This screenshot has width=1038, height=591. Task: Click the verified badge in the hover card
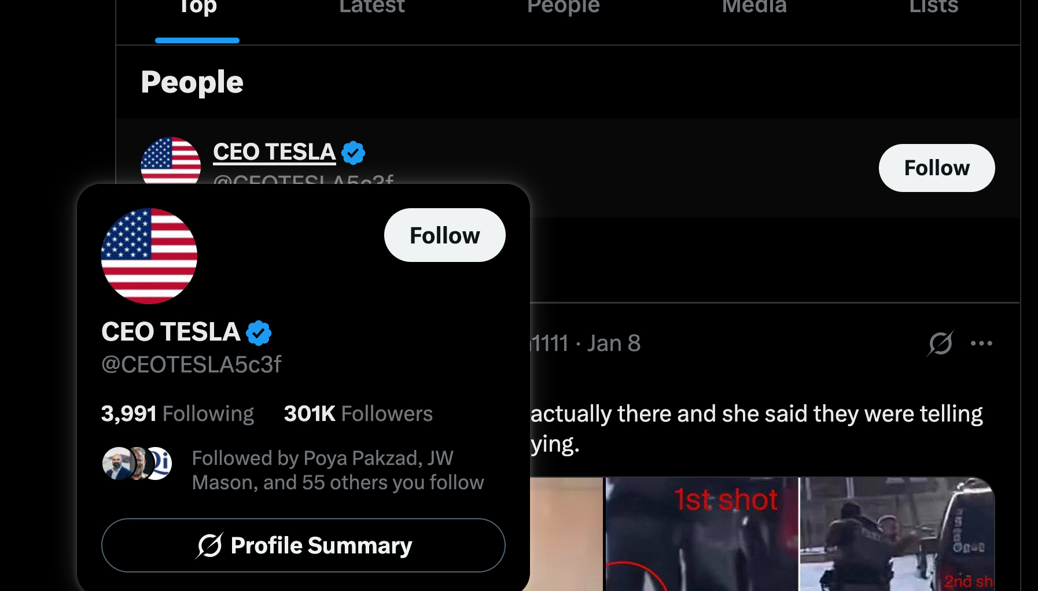click(259, 333)
